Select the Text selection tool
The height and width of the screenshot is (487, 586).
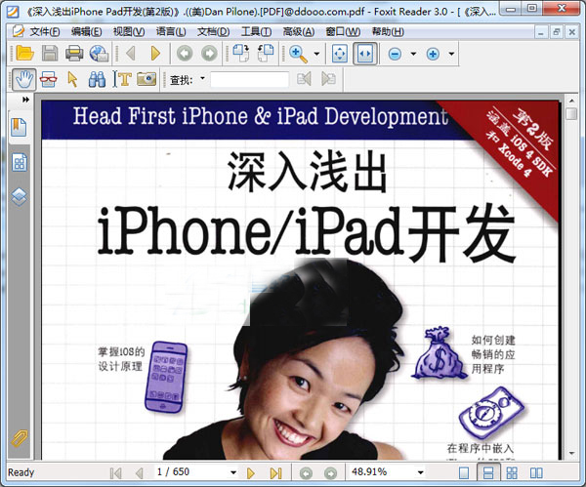pos(122,79)
